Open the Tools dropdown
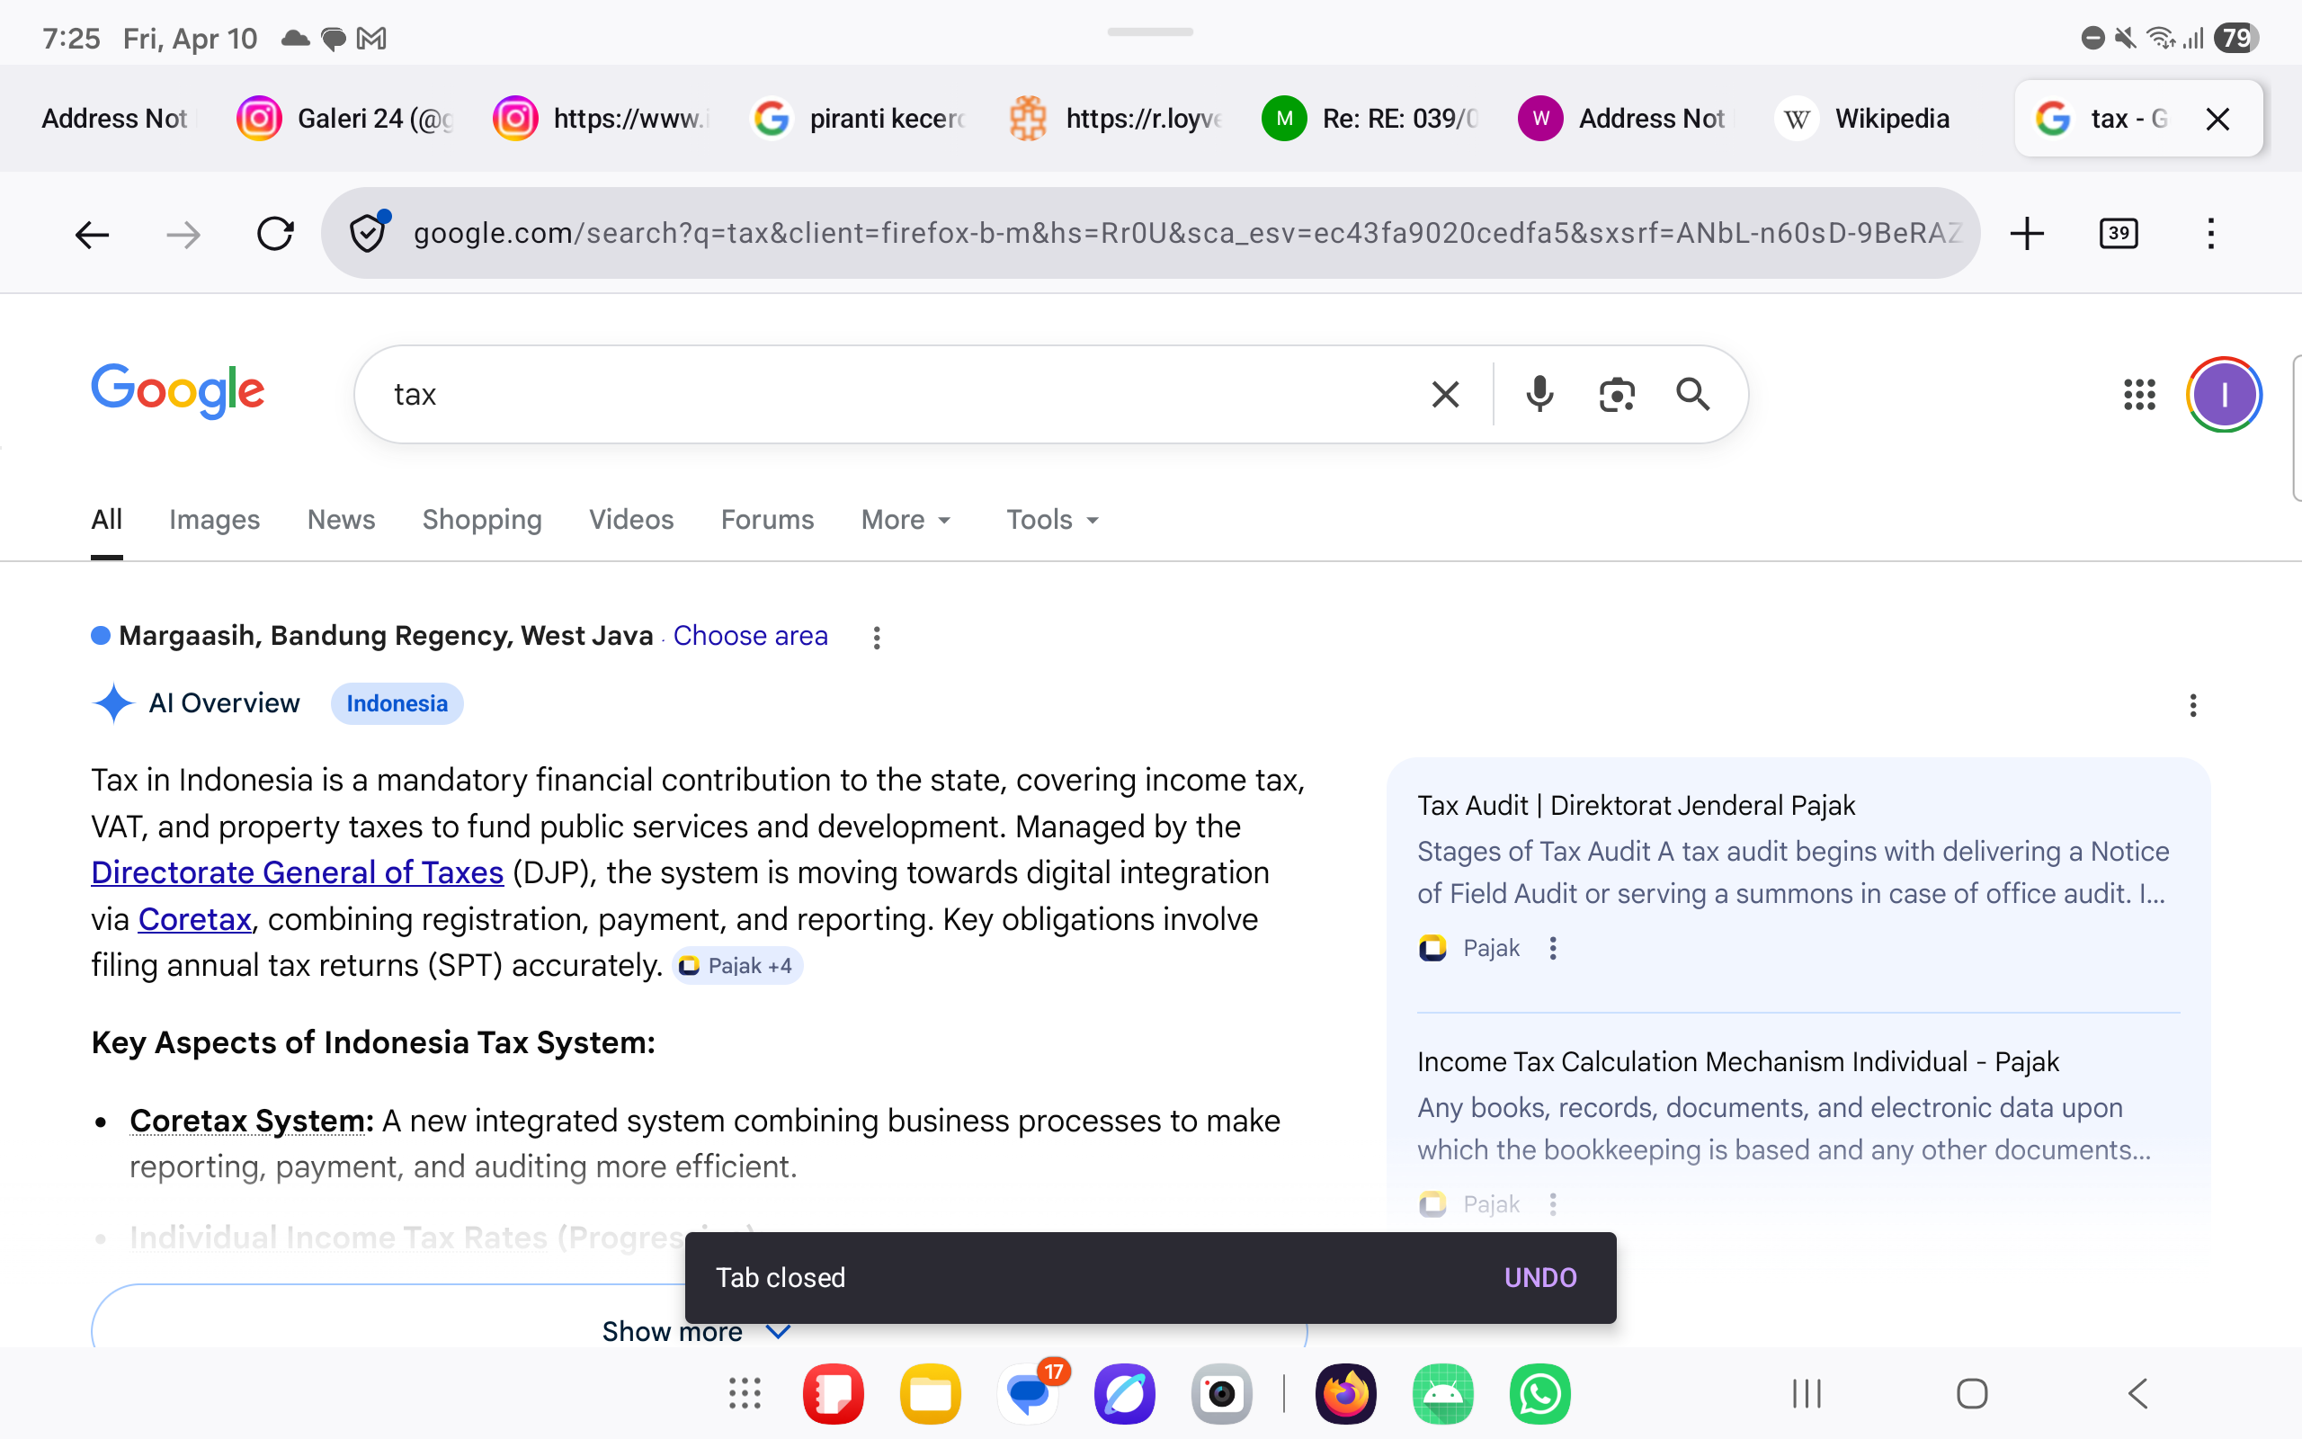 pos(1050,520)
